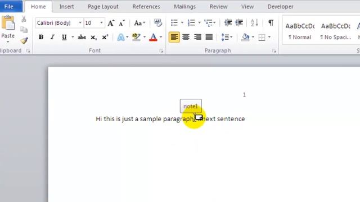Click the Copy icon
Viewport: 360px width, 202px height.
pos(24,30)
